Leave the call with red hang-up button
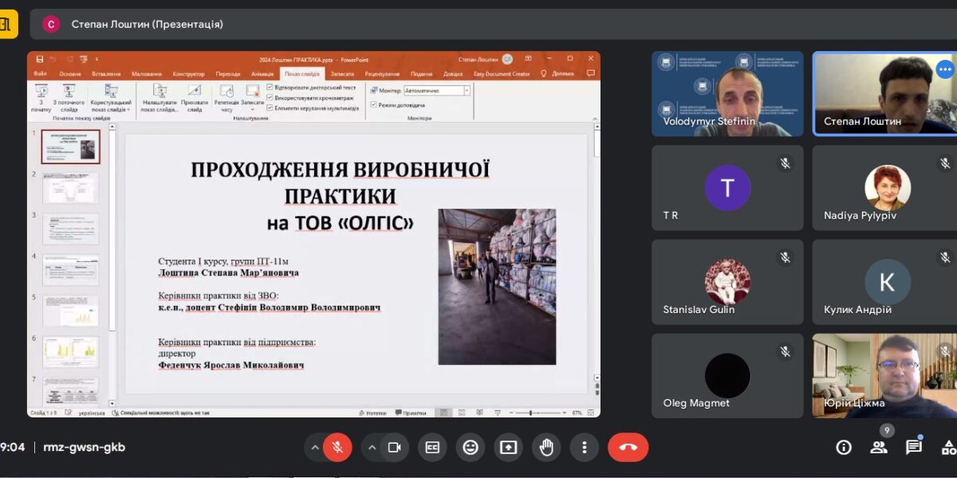The image size is (957, 478). [628, 447]
